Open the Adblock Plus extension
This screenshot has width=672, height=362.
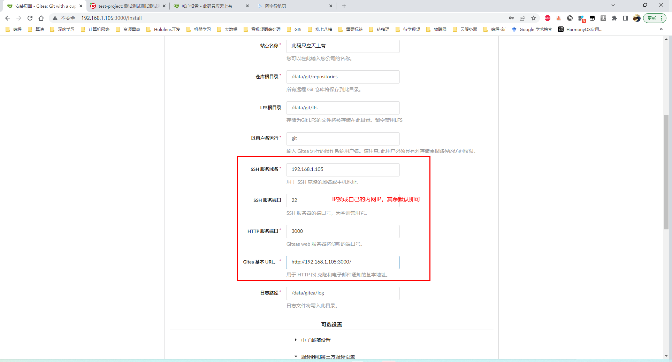click(x=548, y=18)
